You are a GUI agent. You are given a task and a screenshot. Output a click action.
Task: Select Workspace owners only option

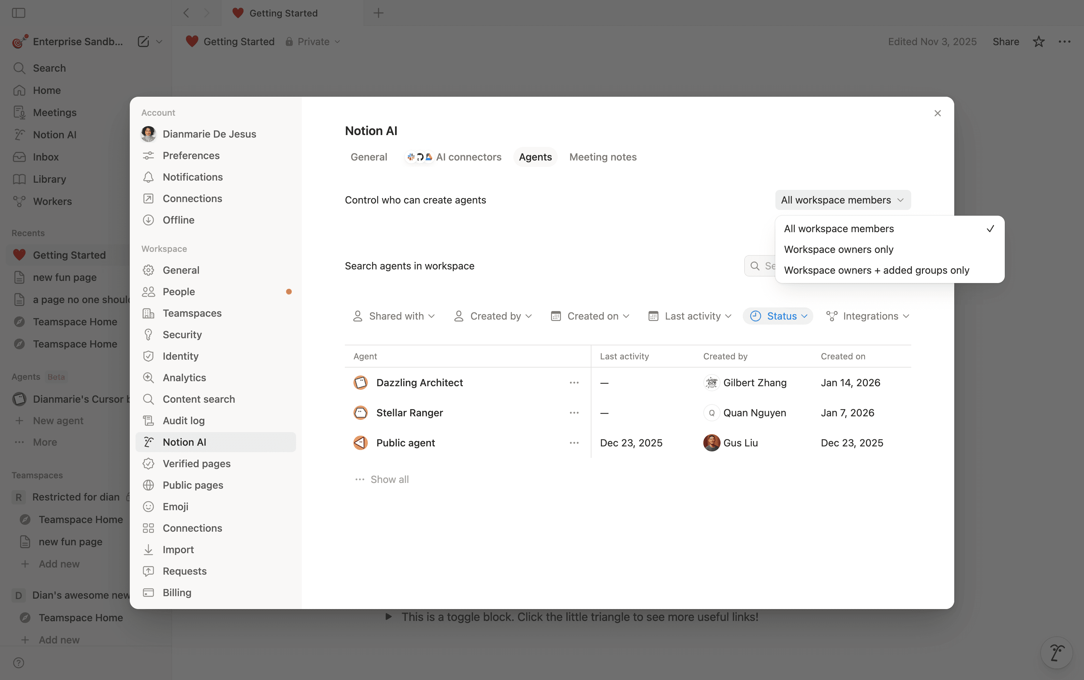click(x=838, y=249)
